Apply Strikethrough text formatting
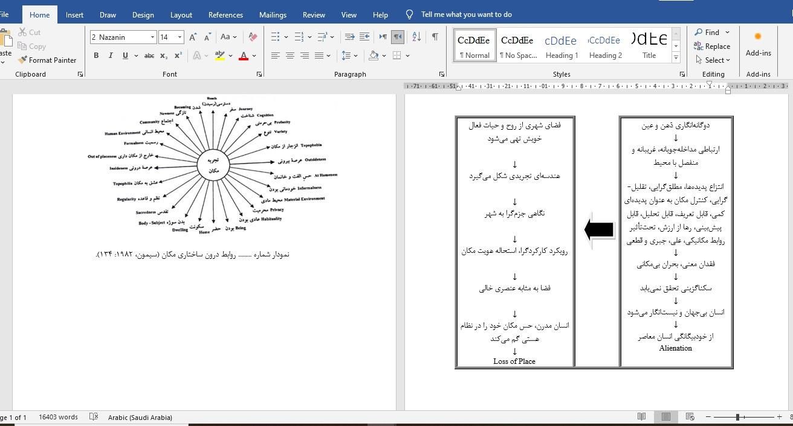The width and height of the screenshot is (793, 426). pyautogui.click(x=149, y=56)
